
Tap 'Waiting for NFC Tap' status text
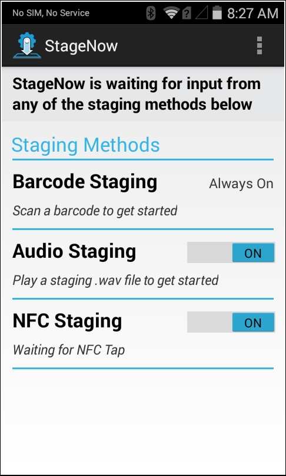[x=69, y=350]
